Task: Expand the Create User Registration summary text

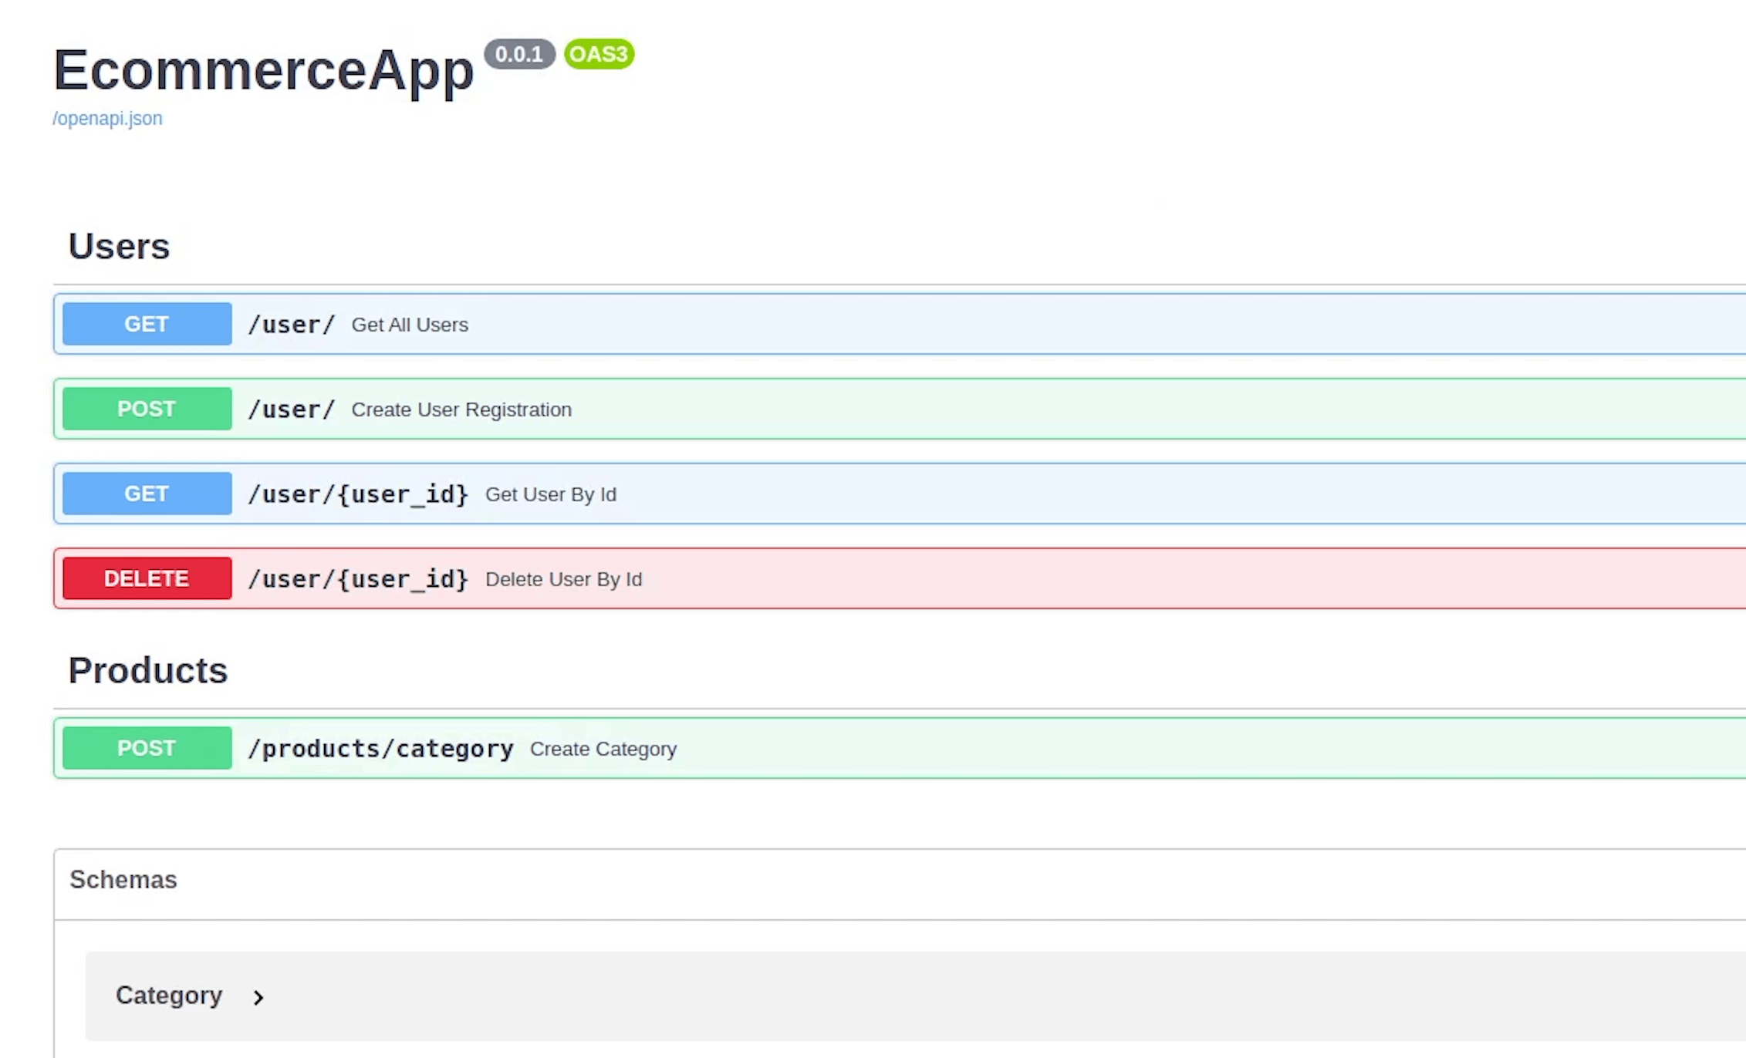Action: click(461, 409)
